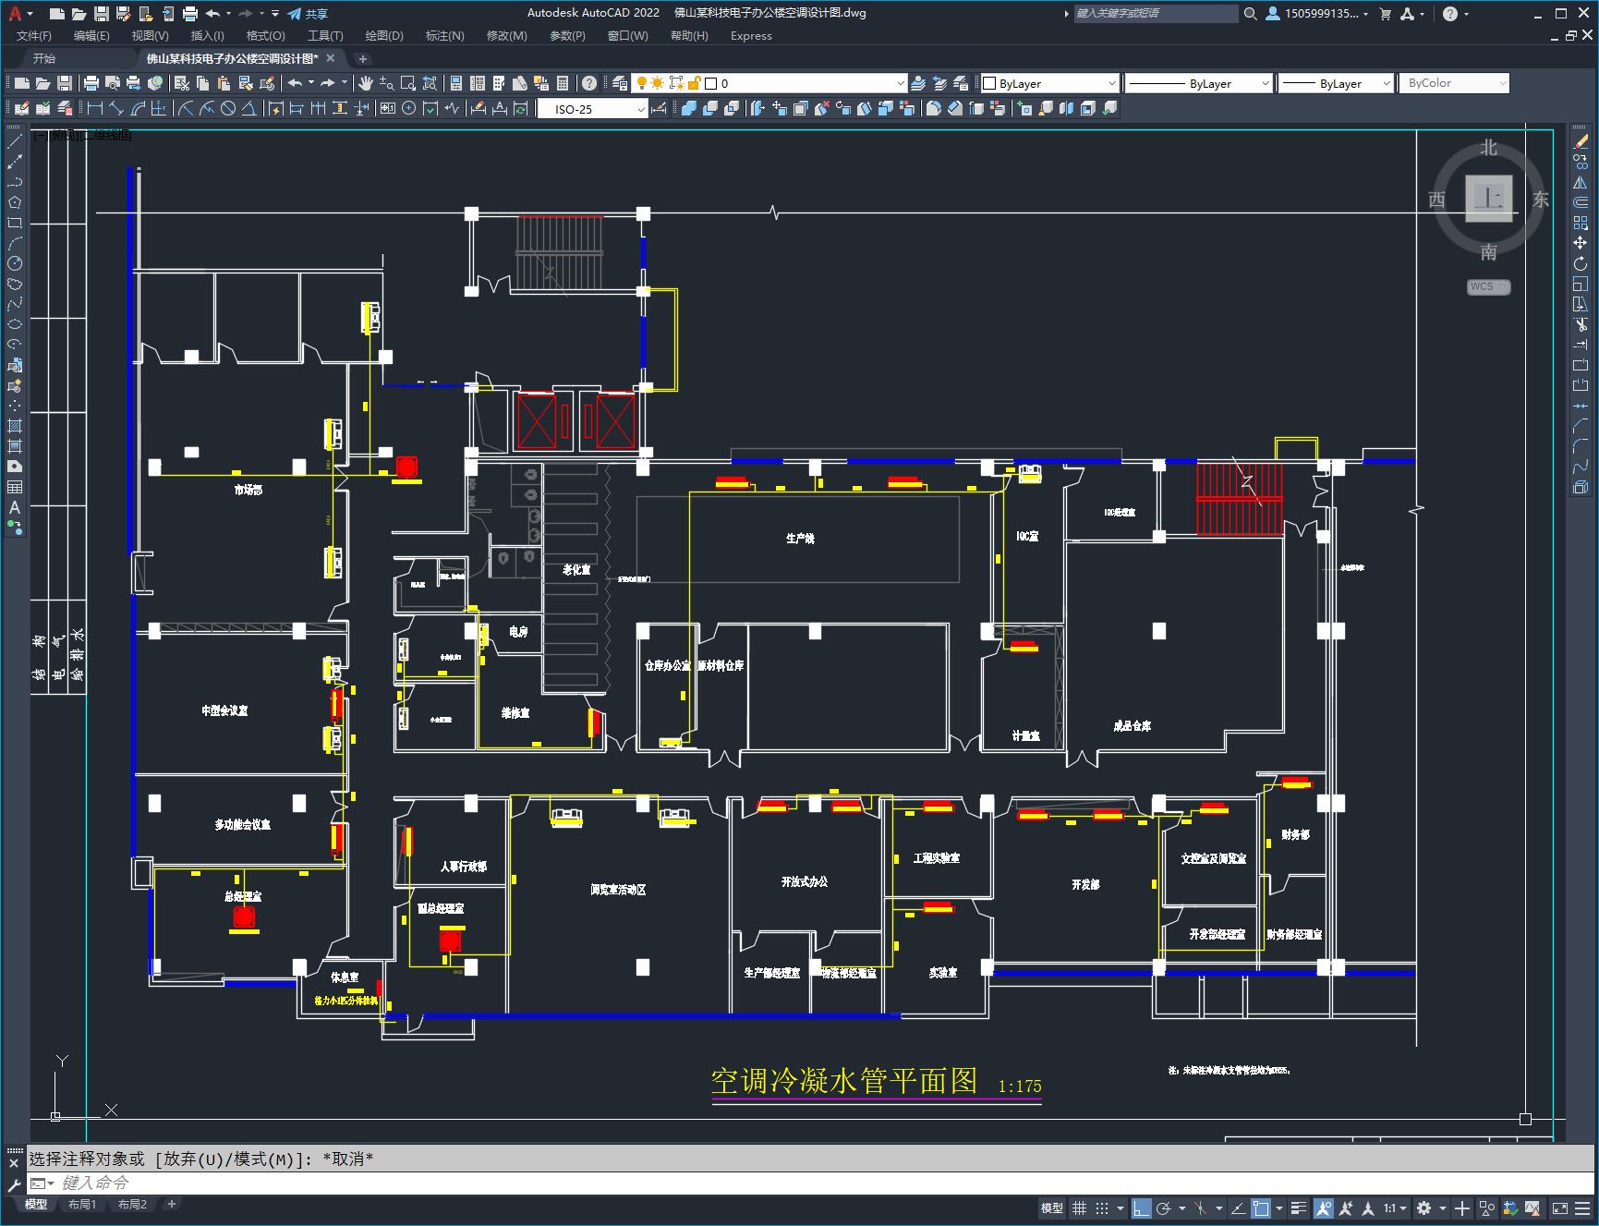Toggle annotation objects visibility in the status bar

1324,1208
